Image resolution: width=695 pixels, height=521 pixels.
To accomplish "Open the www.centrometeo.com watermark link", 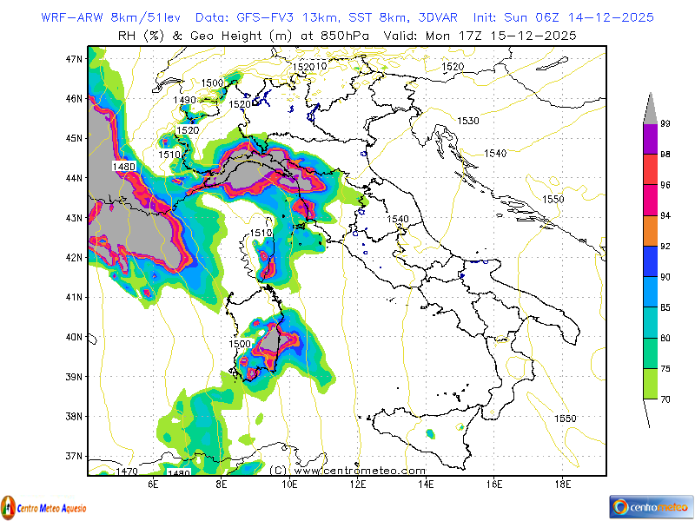I will (x=334, y=470).
